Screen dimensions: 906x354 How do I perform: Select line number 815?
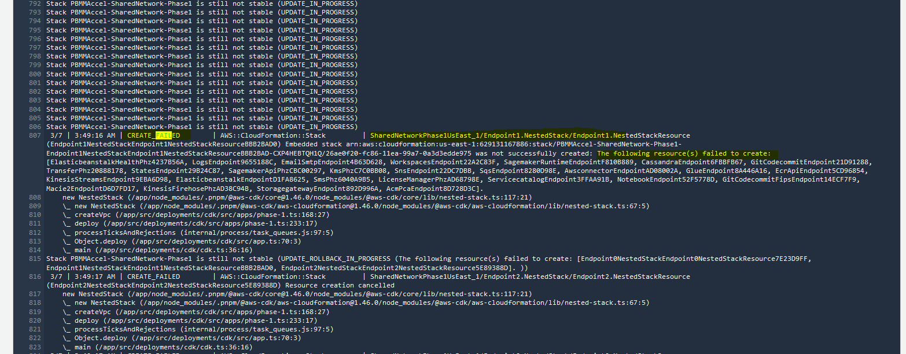tap(35, 259)
